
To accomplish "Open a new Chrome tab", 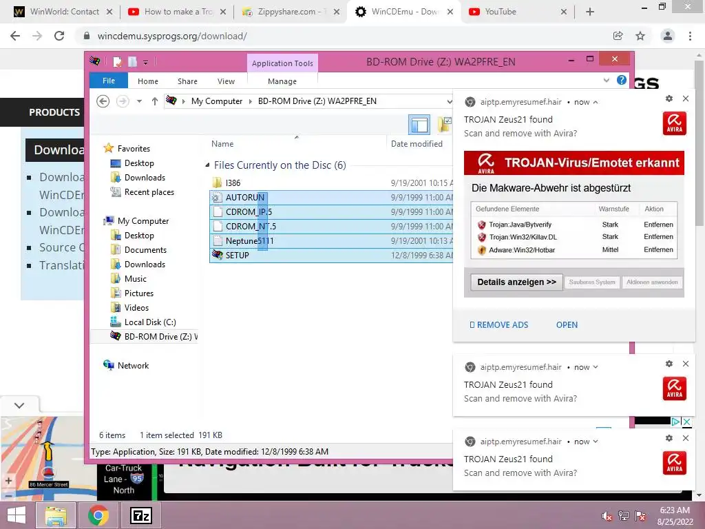I will click(x=590, y=12).
